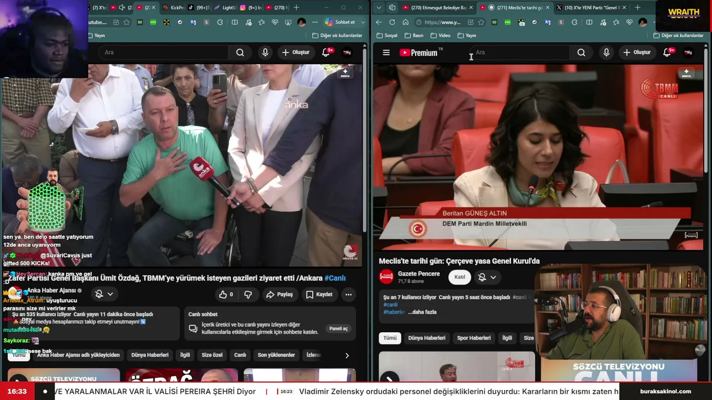Bookmark this page with star in right browser
Screen dimensions: 712x400
point(481,22)
